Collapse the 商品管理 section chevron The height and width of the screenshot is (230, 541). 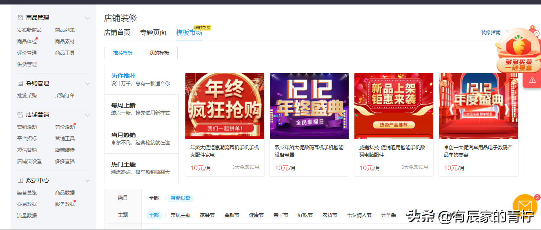87,18
